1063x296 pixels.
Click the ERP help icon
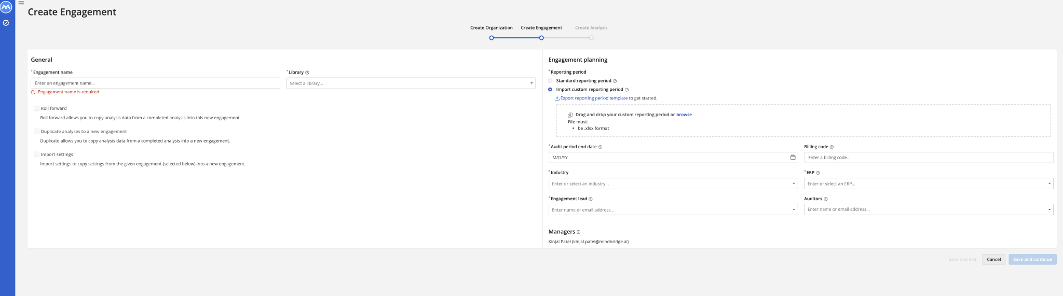click(x=818, y=173)
